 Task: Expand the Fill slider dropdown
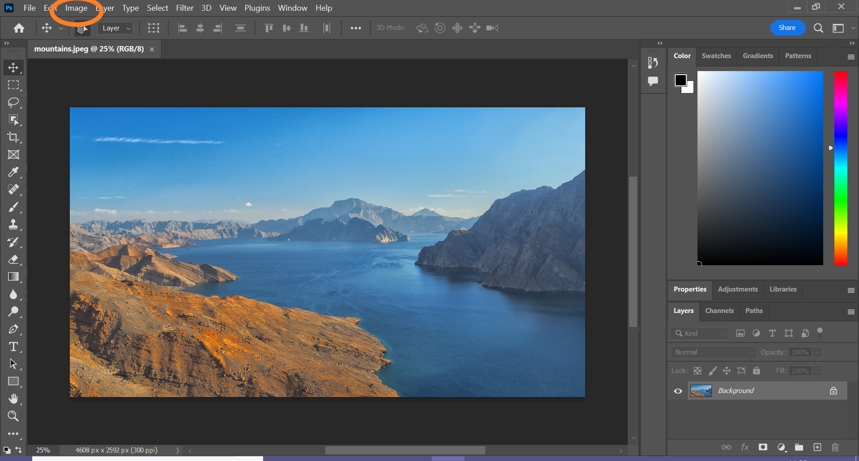[x=817, y=371]
